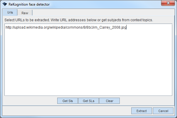Click the ReKognition app icon in title bar
Viewport: 177px width, 118px height.
[x=4, y=4]
